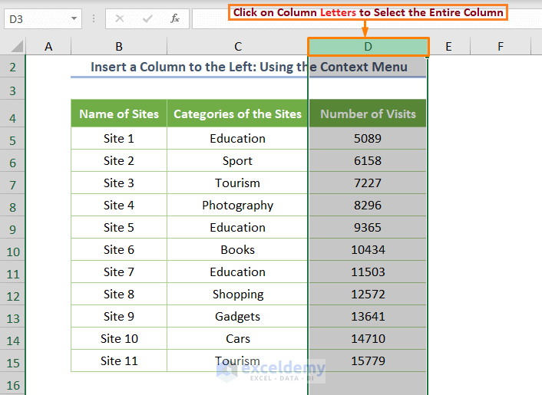Select column A header
The height and width of the screenshot is (395, 542).
pyautogui.click(x=48, y=47)
